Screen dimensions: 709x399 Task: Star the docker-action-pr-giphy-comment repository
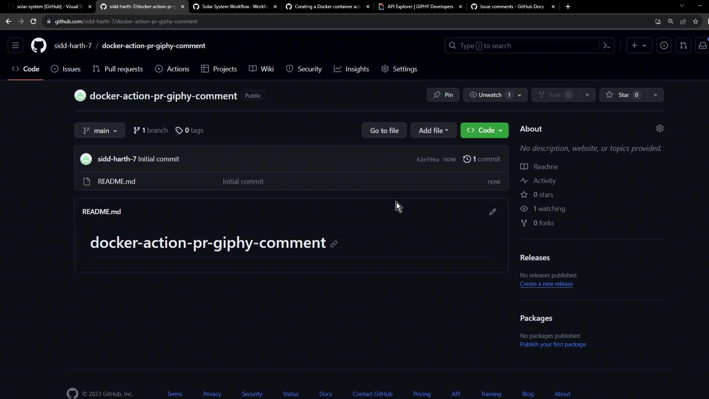point(623,95)
